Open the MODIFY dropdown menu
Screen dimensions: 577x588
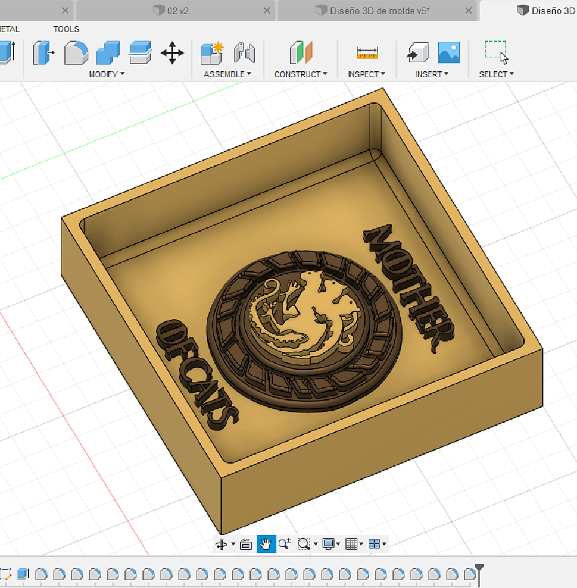pos(107,74)
